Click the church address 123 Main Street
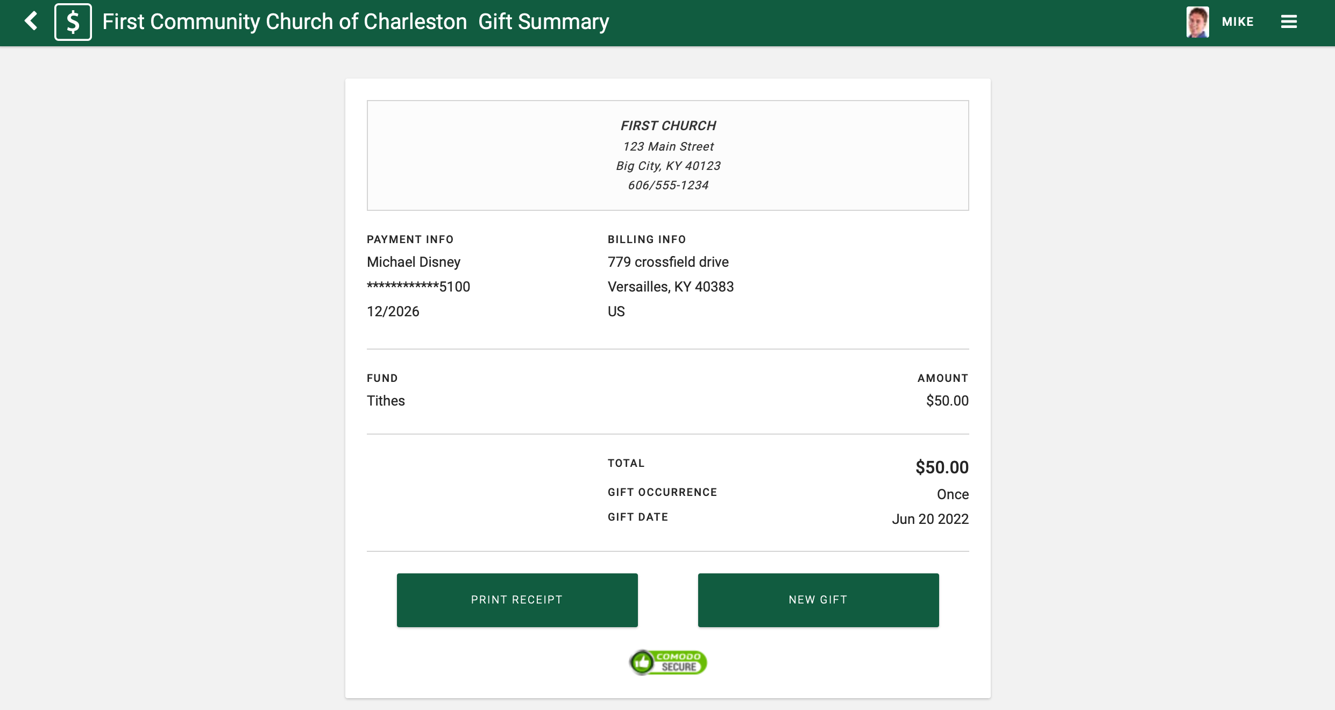The image size is (1335, 710). 668,147
